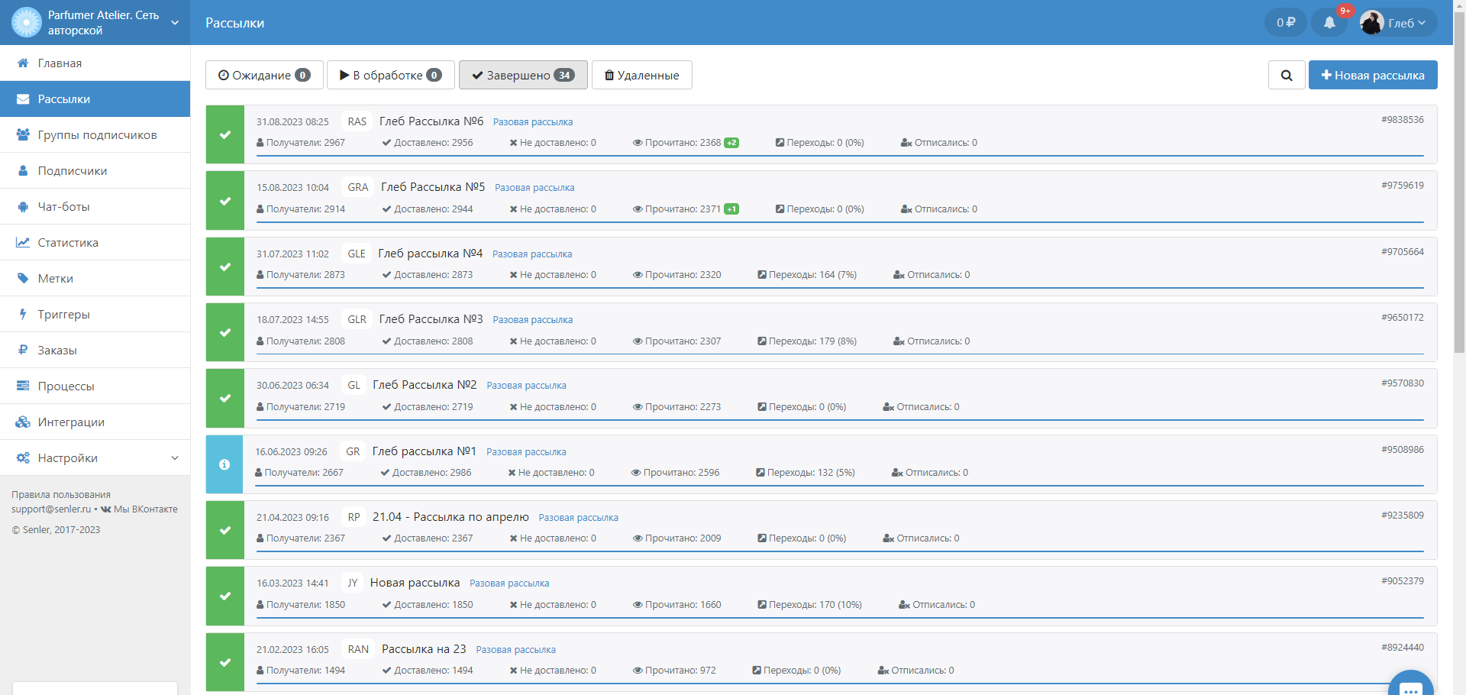Viewport: 1466px width, 695px height.
Task: Click the Интеграции cubes icon
Action: [x=23, y=422]
